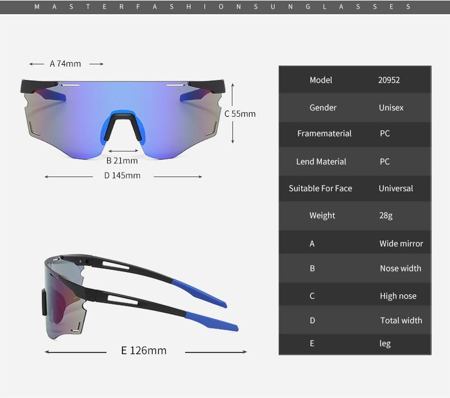The image size is (450, 398).
Task: Click the B 21mm nose measurement label
Action: point(122,161)
